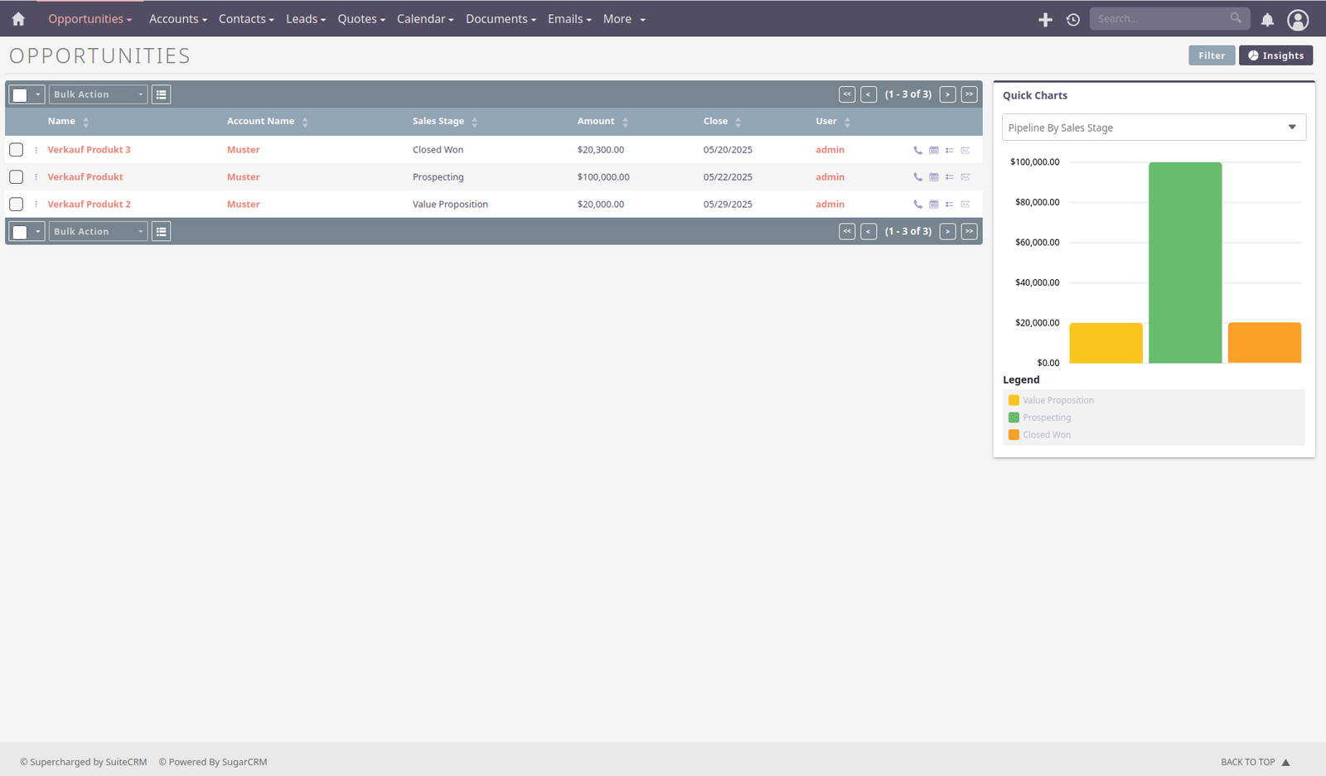Open the Insights button
1326x776 pixels.
[1275, 55]
